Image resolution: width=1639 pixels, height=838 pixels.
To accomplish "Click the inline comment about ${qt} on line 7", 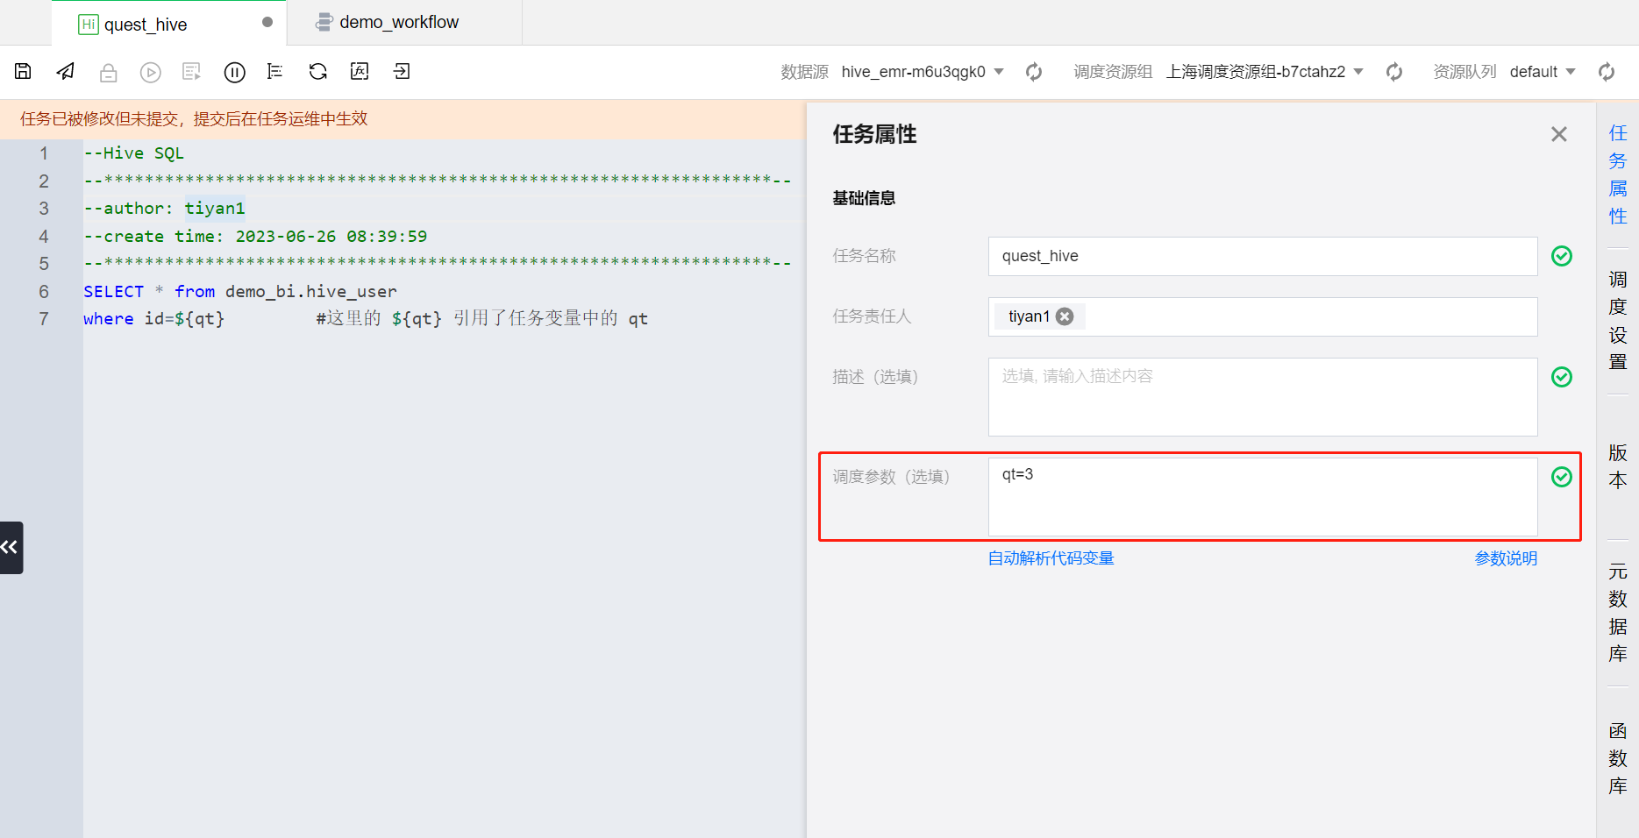I will [x=481, y=319].
